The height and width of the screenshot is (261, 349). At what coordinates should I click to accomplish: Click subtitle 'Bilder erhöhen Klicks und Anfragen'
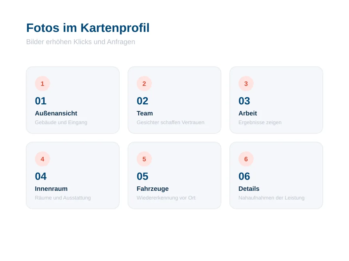[81, 42]
